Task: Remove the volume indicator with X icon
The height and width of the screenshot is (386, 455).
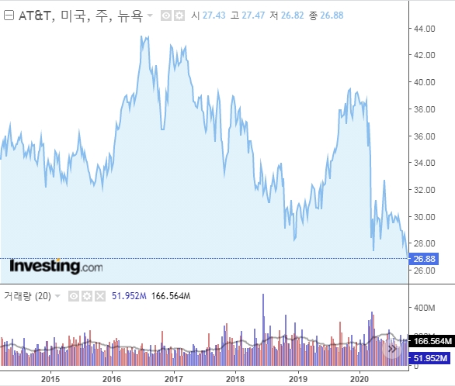Action: click(x=100, y=296)
